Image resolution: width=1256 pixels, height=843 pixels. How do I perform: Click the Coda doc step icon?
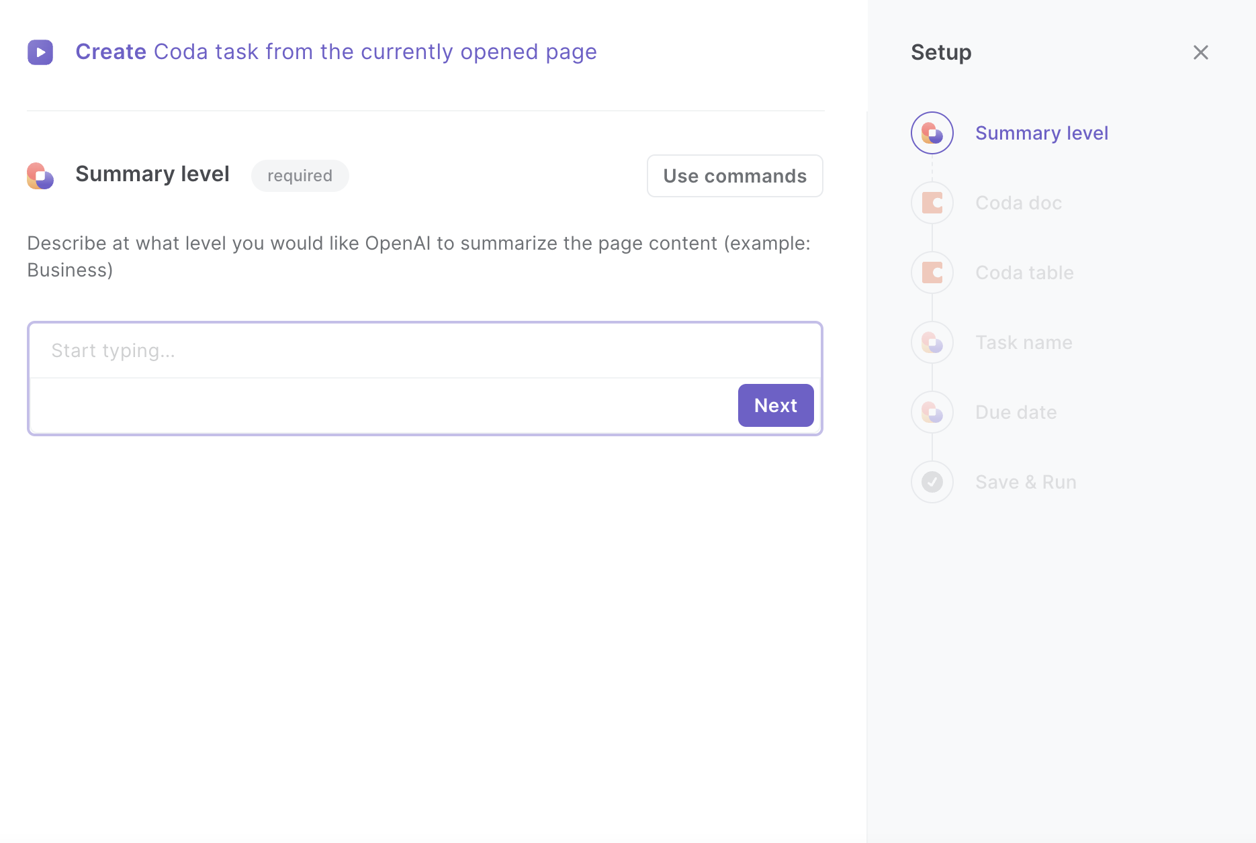tap(932, 203)
